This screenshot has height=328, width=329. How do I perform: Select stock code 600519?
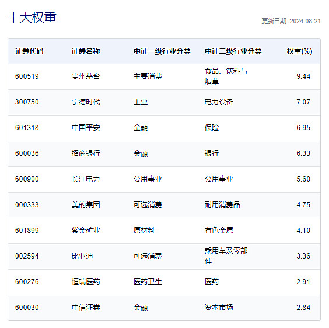coord(27,76)
